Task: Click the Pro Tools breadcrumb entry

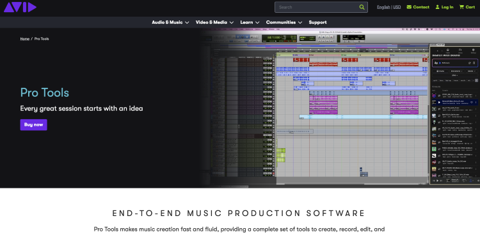Action: [x=42, y=39]
